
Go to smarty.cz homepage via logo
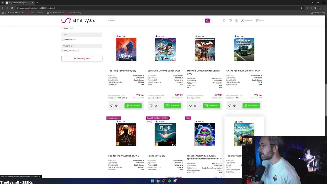coord(78,20)
